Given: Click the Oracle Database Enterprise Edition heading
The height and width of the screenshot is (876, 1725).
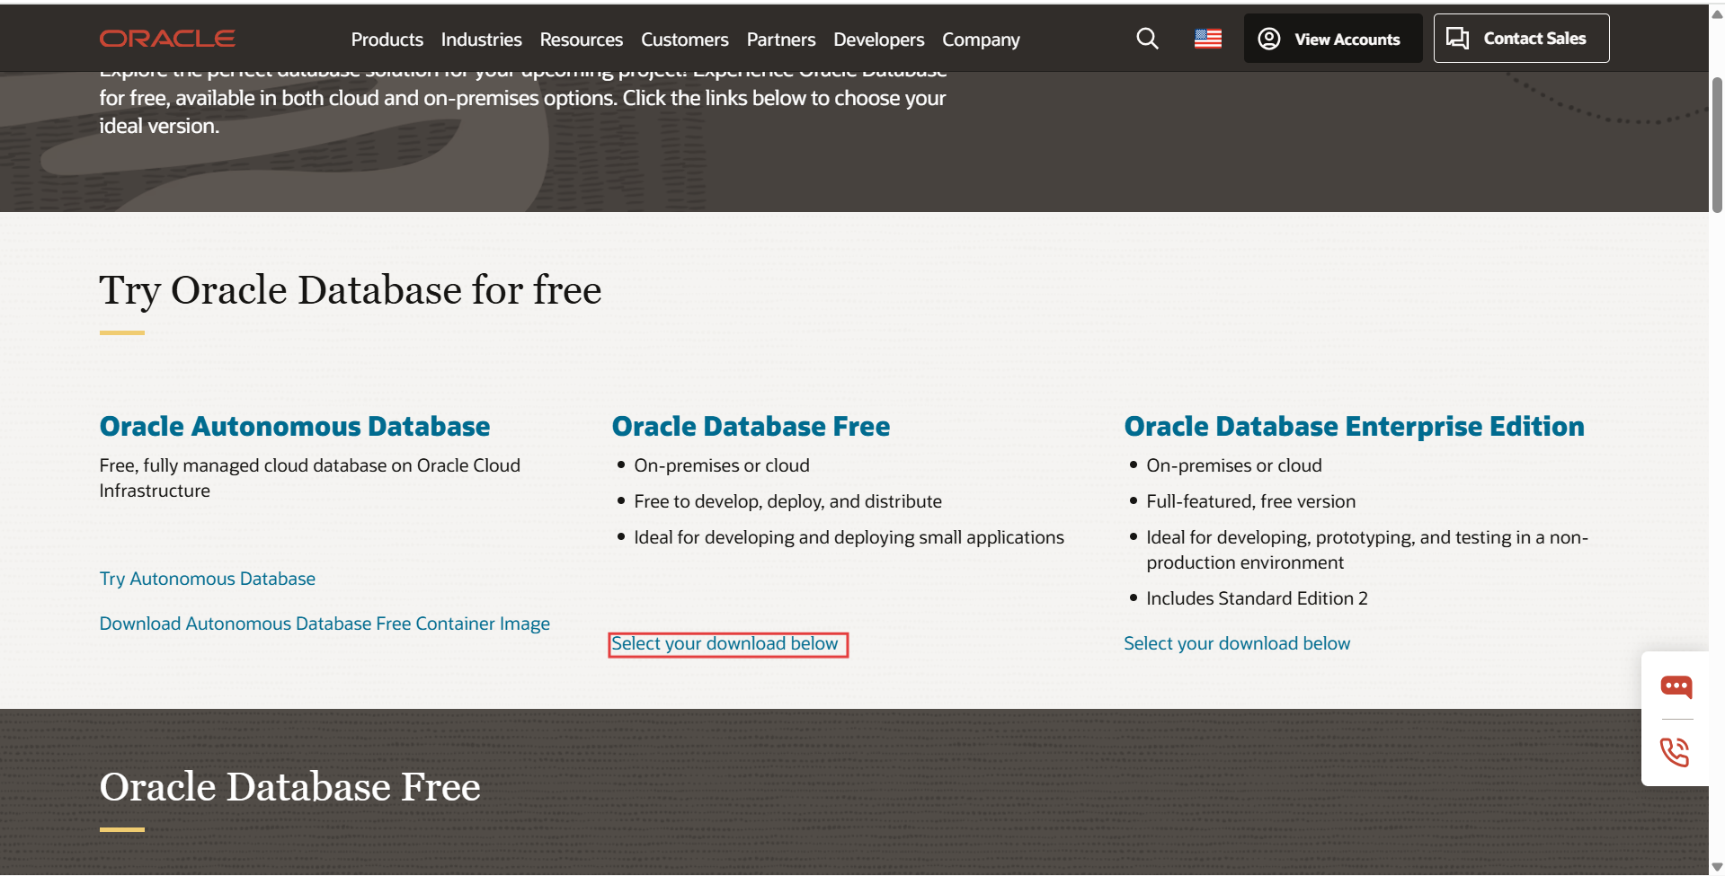Looking at the screenshot, I should coord(1355,426).
